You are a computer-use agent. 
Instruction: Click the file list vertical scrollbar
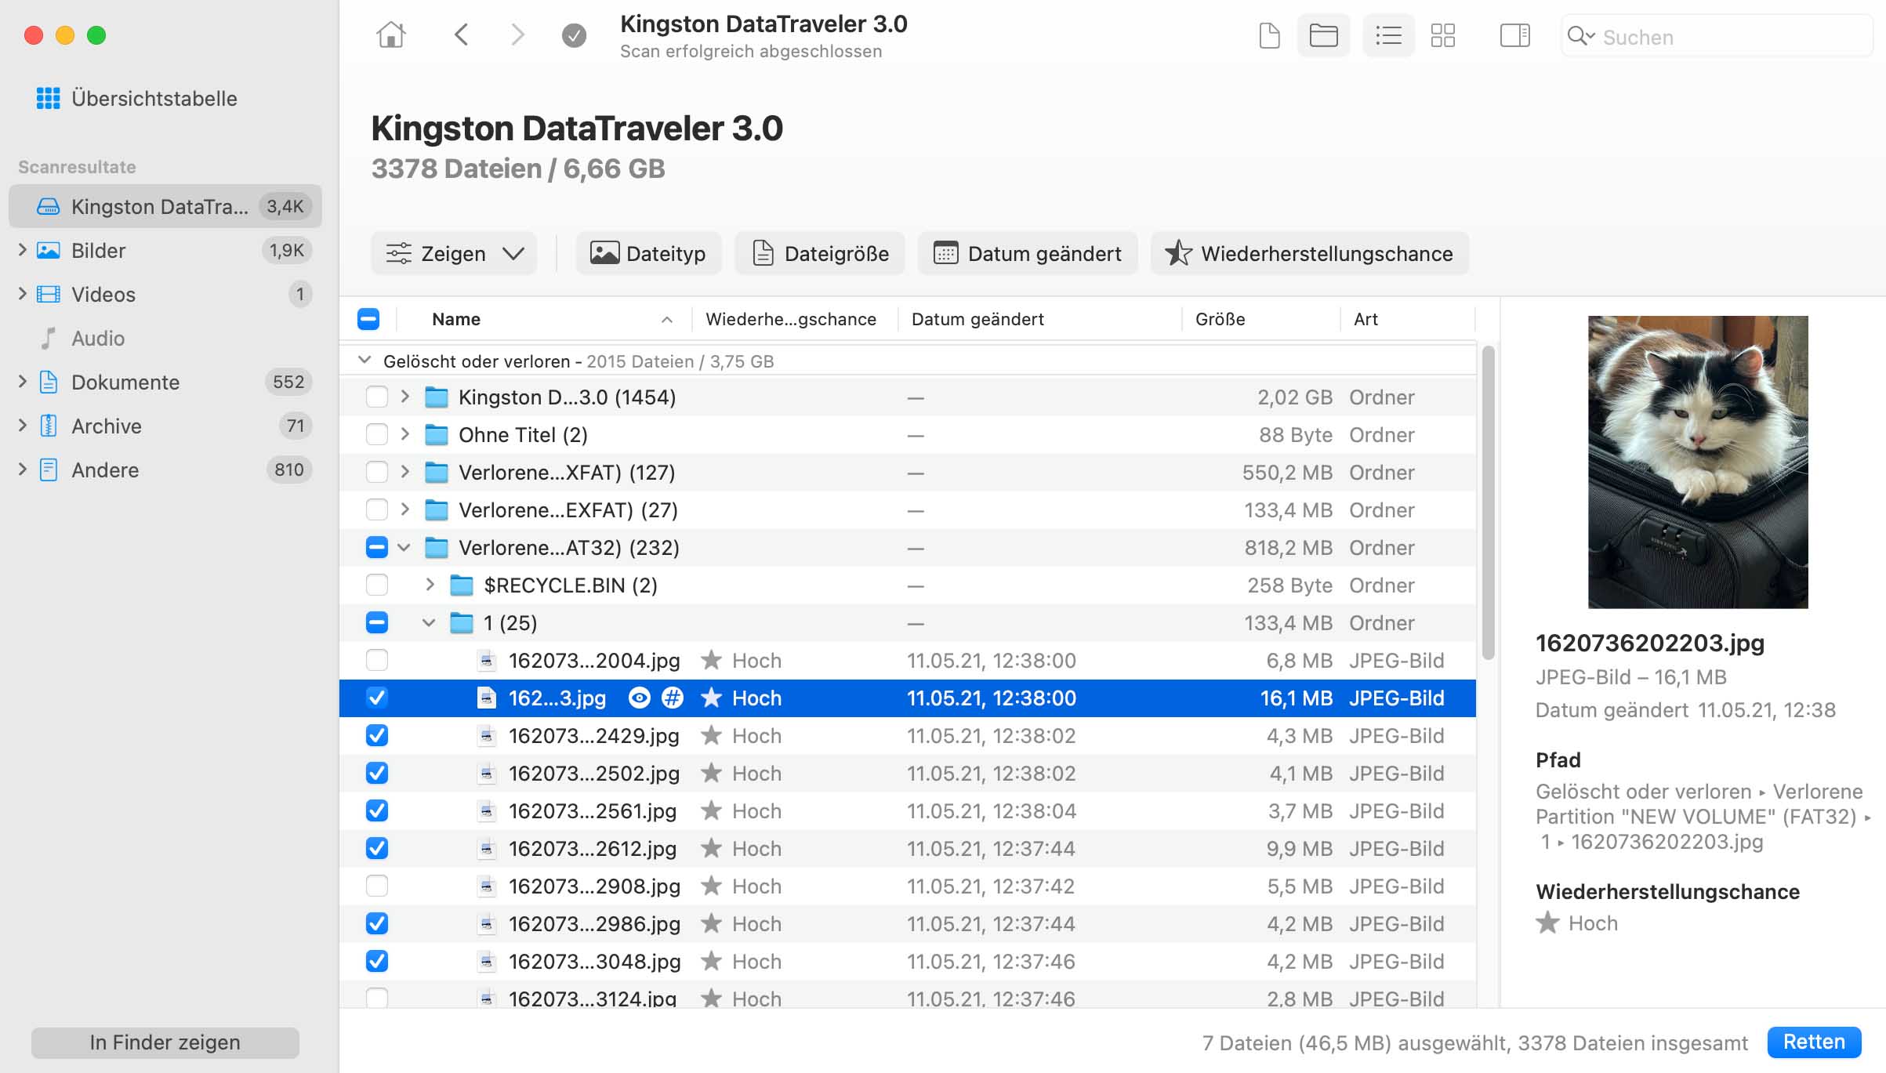click(x=1488, y=503)
